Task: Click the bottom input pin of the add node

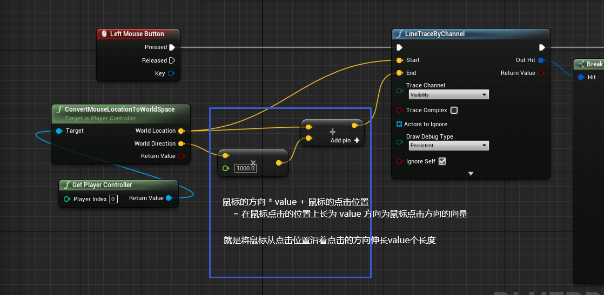Action: point(308,138)
